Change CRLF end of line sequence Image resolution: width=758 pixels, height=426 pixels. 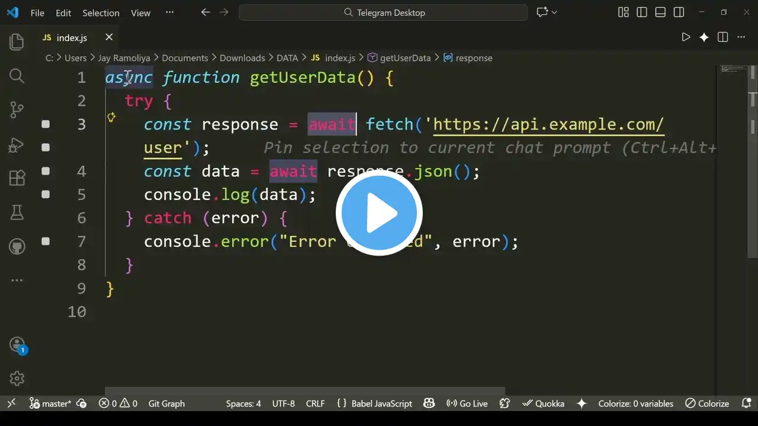pos(315,404)
